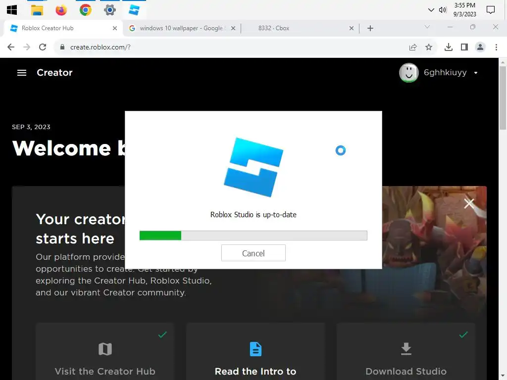Click the Roblox Studio logo in the dialog
507x380 pixels.
tap(253, 167)
